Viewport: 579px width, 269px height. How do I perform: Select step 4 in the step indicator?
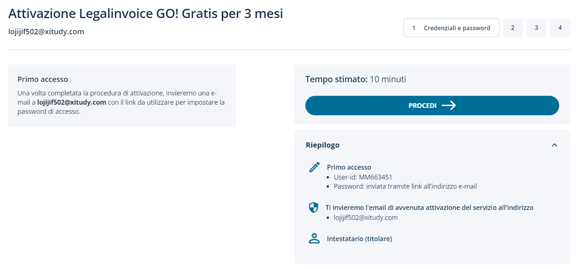pyautogui.click(x=560, y=28)
